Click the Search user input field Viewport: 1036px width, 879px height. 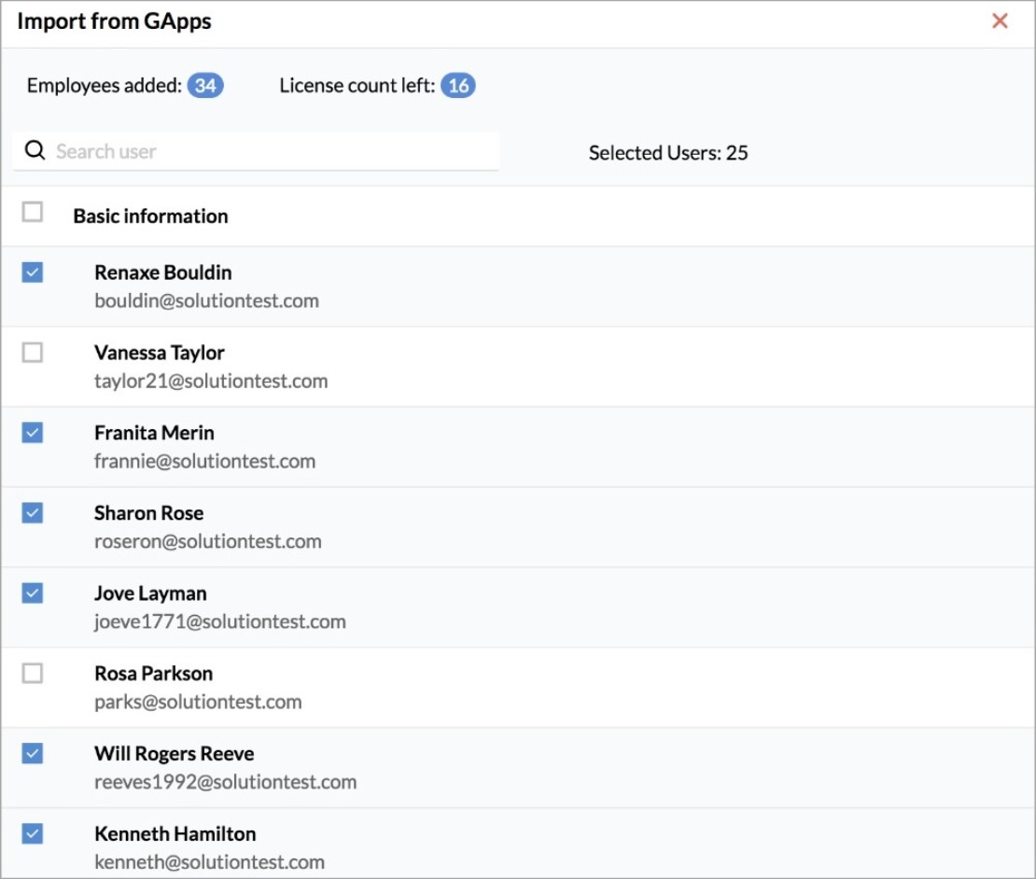[x=271, y=151]
